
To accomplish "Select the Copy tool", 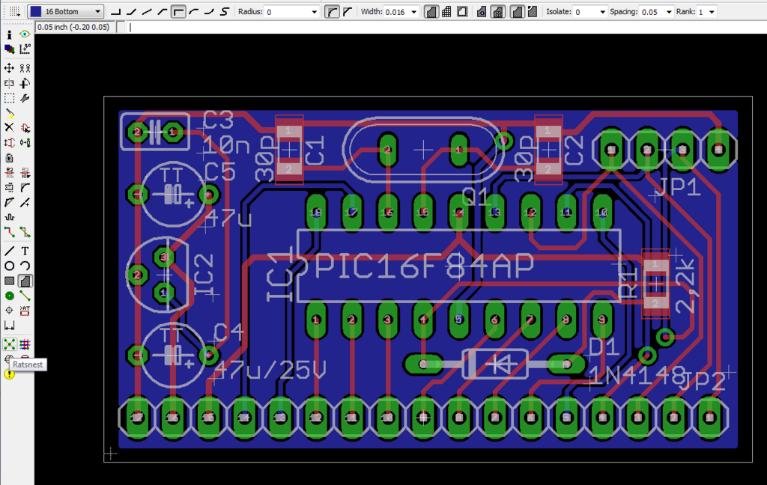I will pyautogui.click(x=25, y=68).
